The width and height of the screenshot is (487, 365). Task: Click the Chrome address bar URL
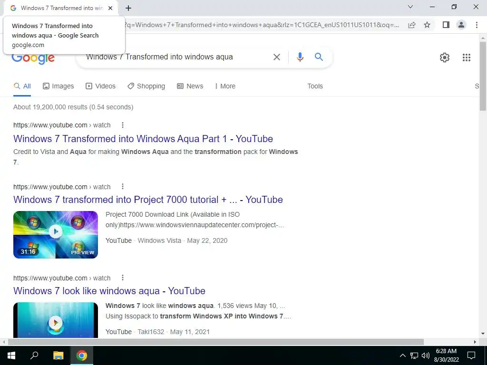[x=261, y=25]
